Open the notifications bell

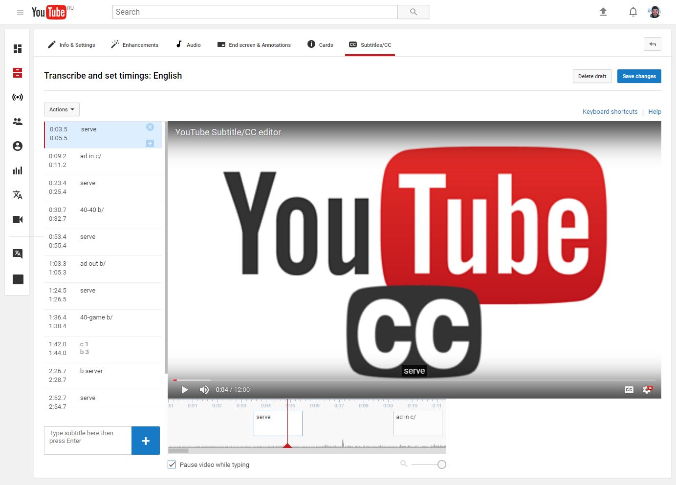pos(633,12)
